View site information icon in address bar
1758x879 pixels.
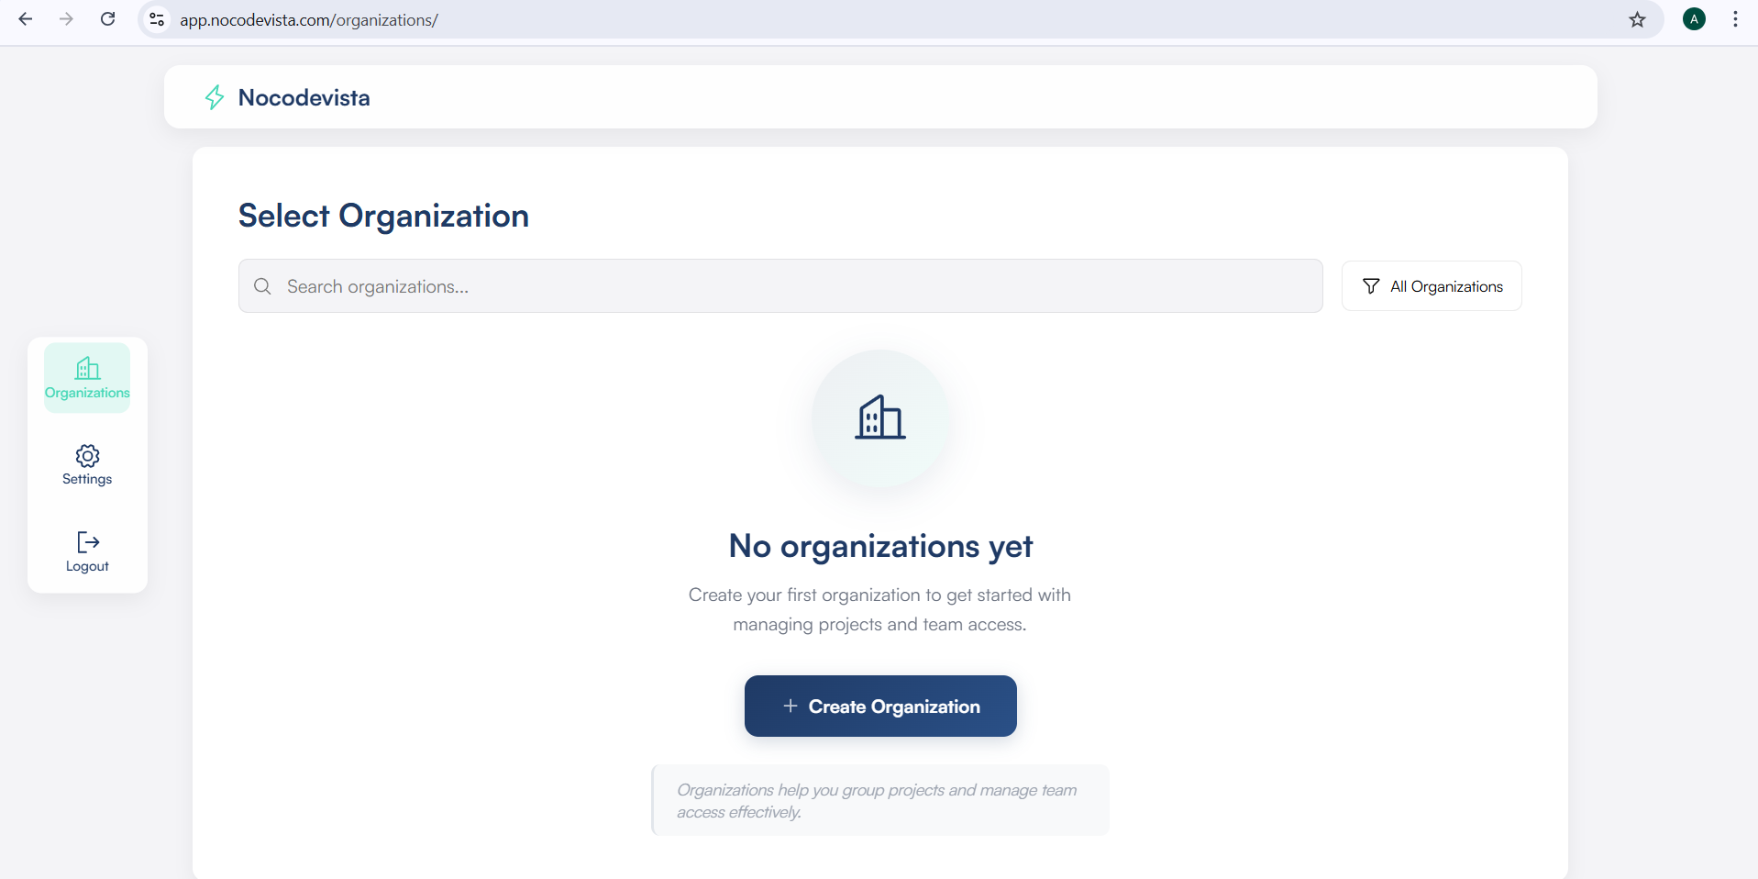coord(157,19)
